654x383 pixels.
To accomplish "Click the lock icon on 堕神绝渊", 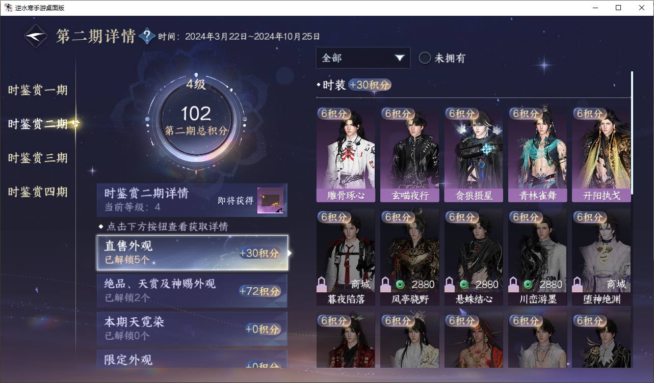I will [578, 284].
